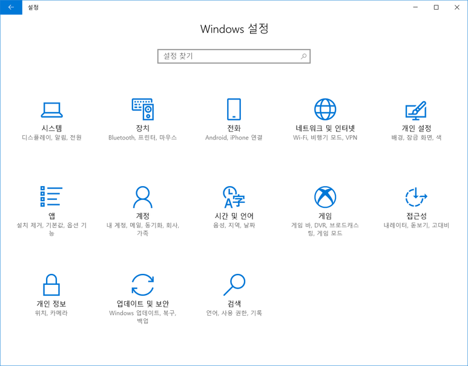Click the 네트워크 및 인터넷 label
This screenshot has height=366, width=468.
coord(325,128)
